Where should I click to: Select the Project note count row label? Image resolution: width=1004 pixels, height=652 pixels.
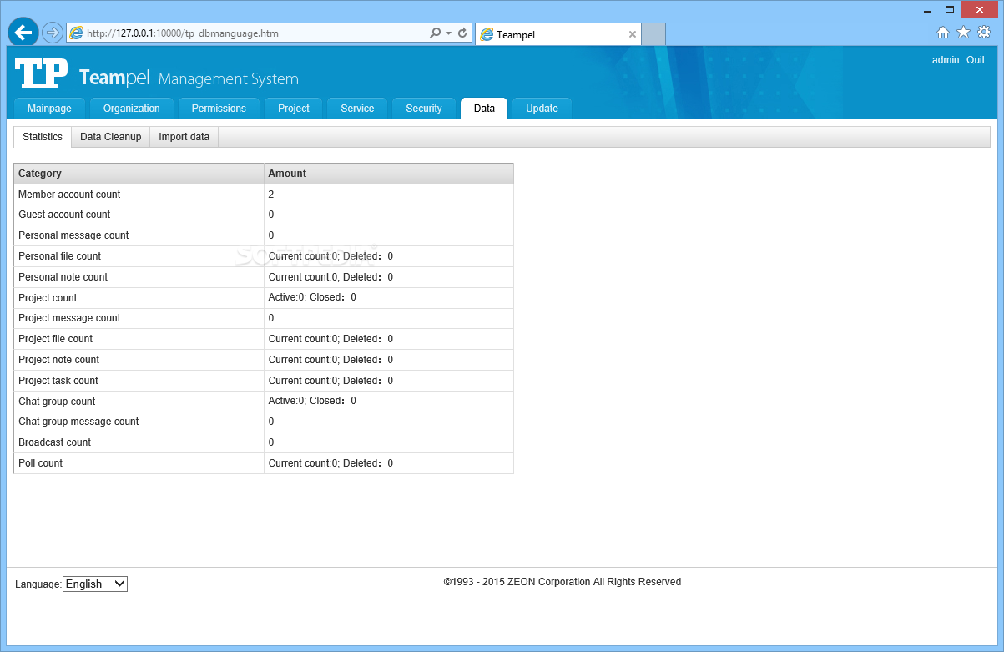pos(58,360)
